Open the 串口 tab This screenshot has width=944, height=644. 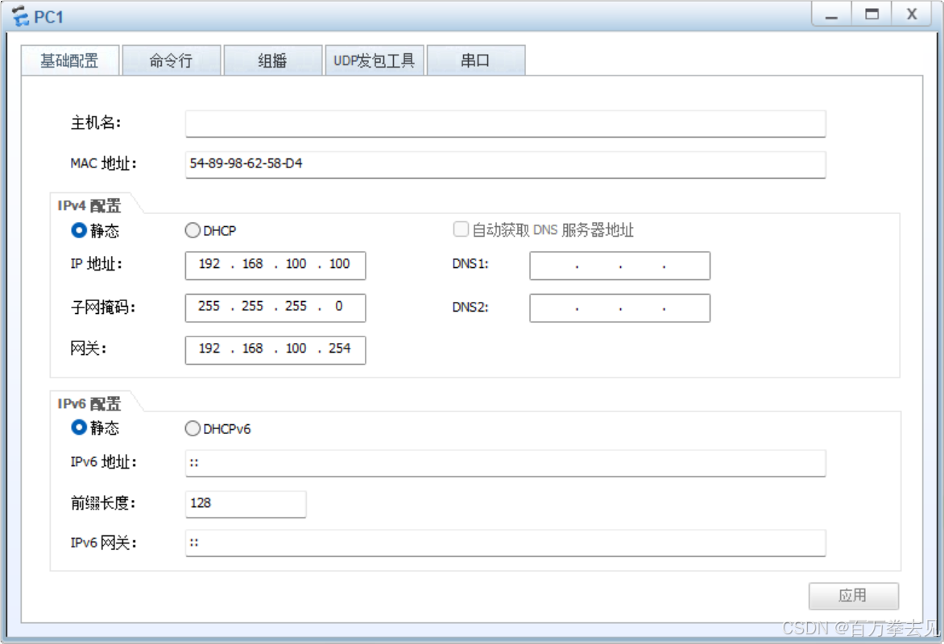pos(475,60)
